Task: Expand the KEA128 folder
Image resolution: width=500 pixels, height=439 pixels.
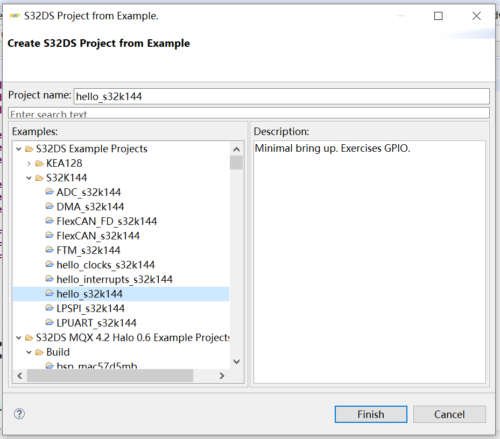Action: (29, 163)
